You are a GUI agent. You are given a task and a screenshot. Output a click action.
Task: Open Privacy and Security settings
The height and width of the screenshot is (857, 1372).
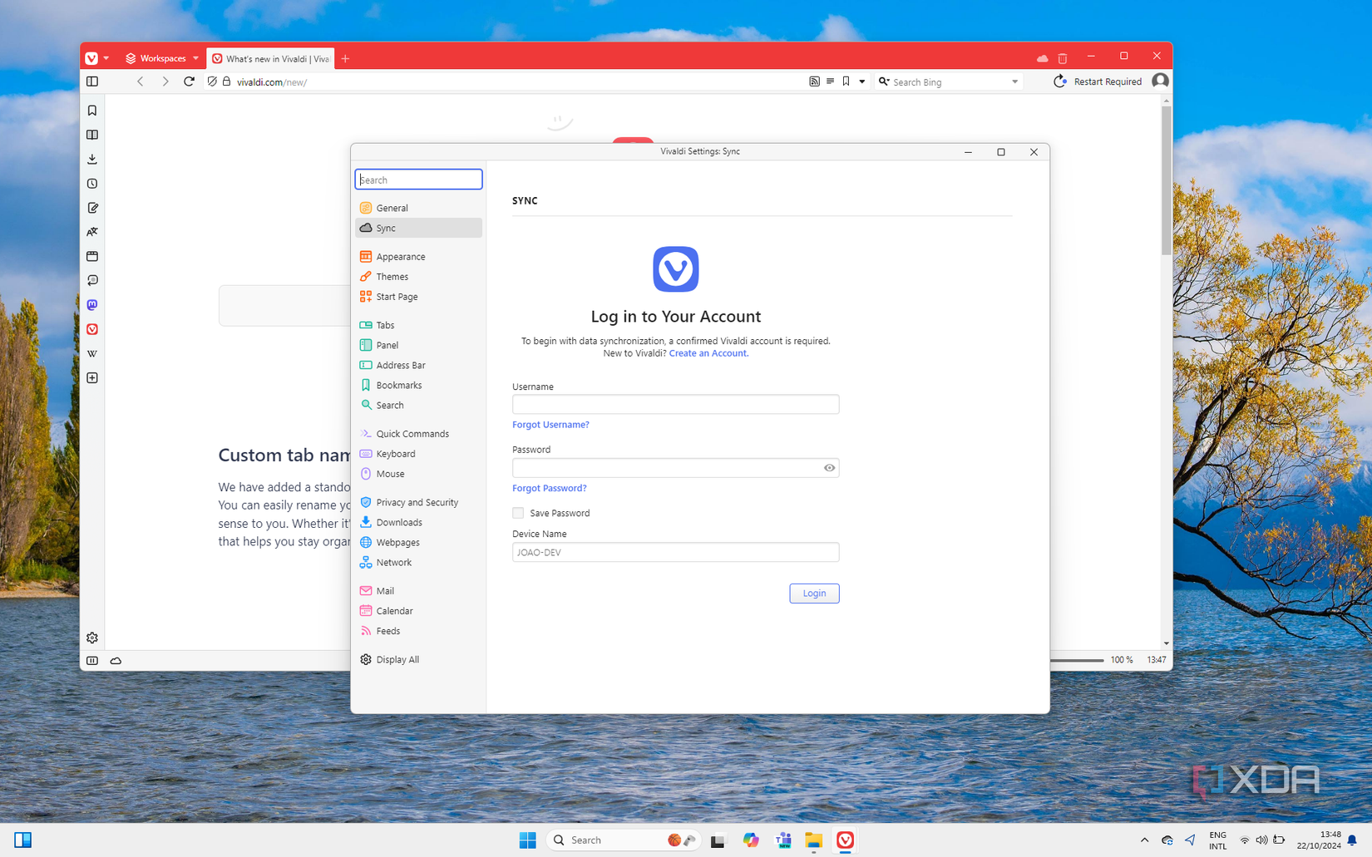(418, 502)
